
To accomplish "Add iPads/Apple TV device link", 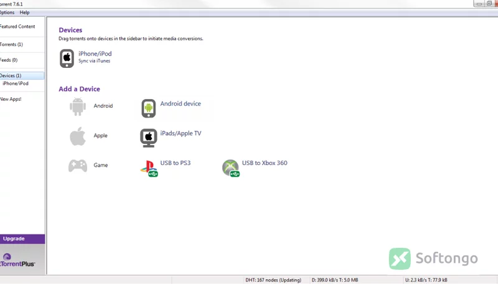I will 181,133.
